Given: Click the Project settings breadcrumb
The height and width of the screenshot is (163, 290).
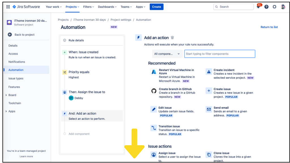Looking at the screenshot, I should click(x=121, y=20).
